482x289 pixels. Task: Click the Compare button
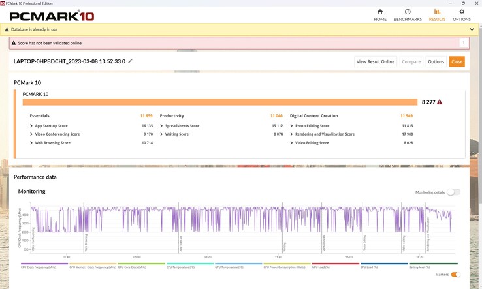pyautogui.click(x=411, y=62)
